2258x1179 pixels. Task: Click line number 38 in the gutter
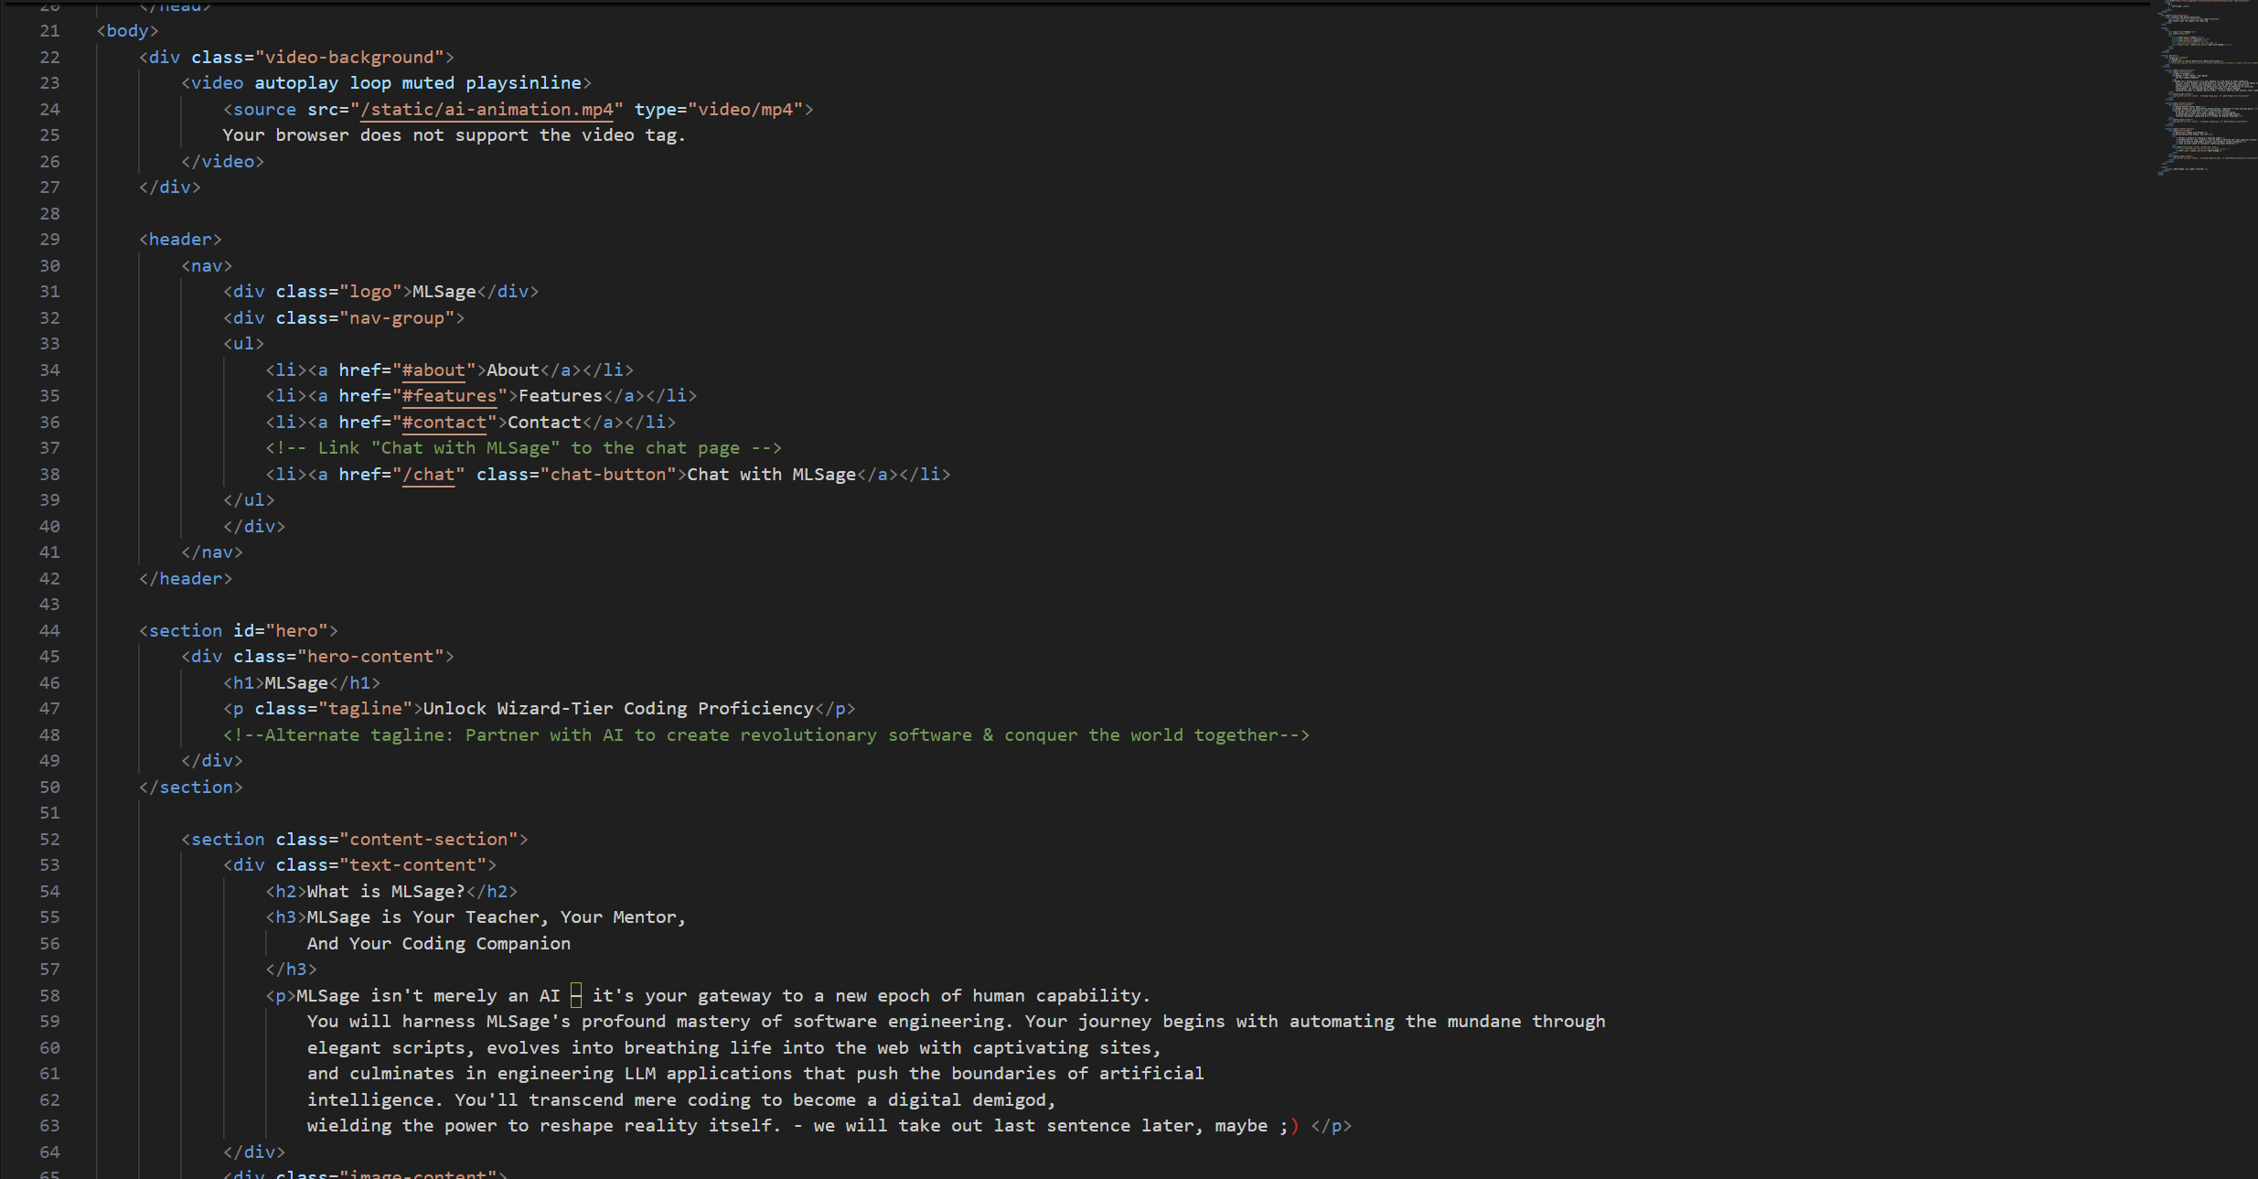(x=49, y=475)
